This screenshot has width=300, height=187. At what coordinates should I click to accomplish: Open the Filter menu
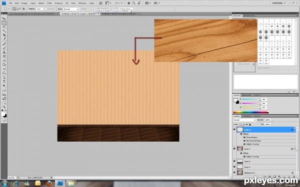tap(49, 3)
